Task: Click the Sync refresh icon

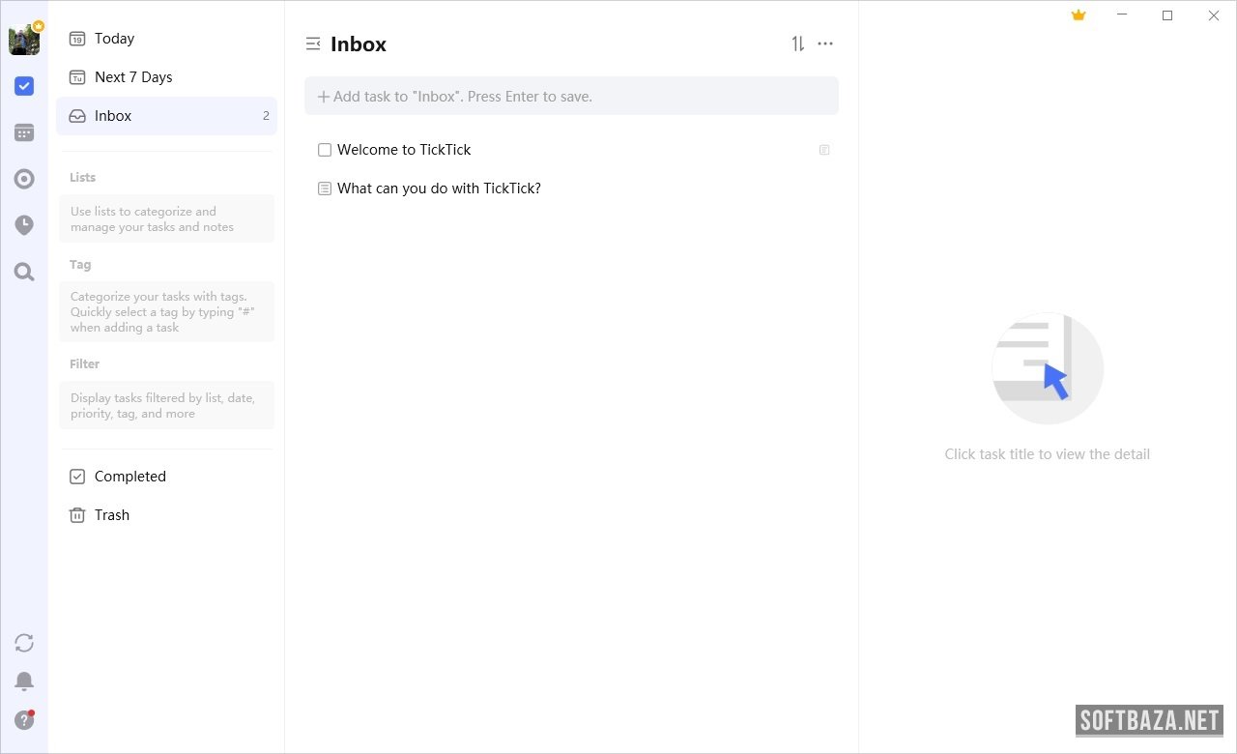Action: pyautogui.click(x=24, y=643)
